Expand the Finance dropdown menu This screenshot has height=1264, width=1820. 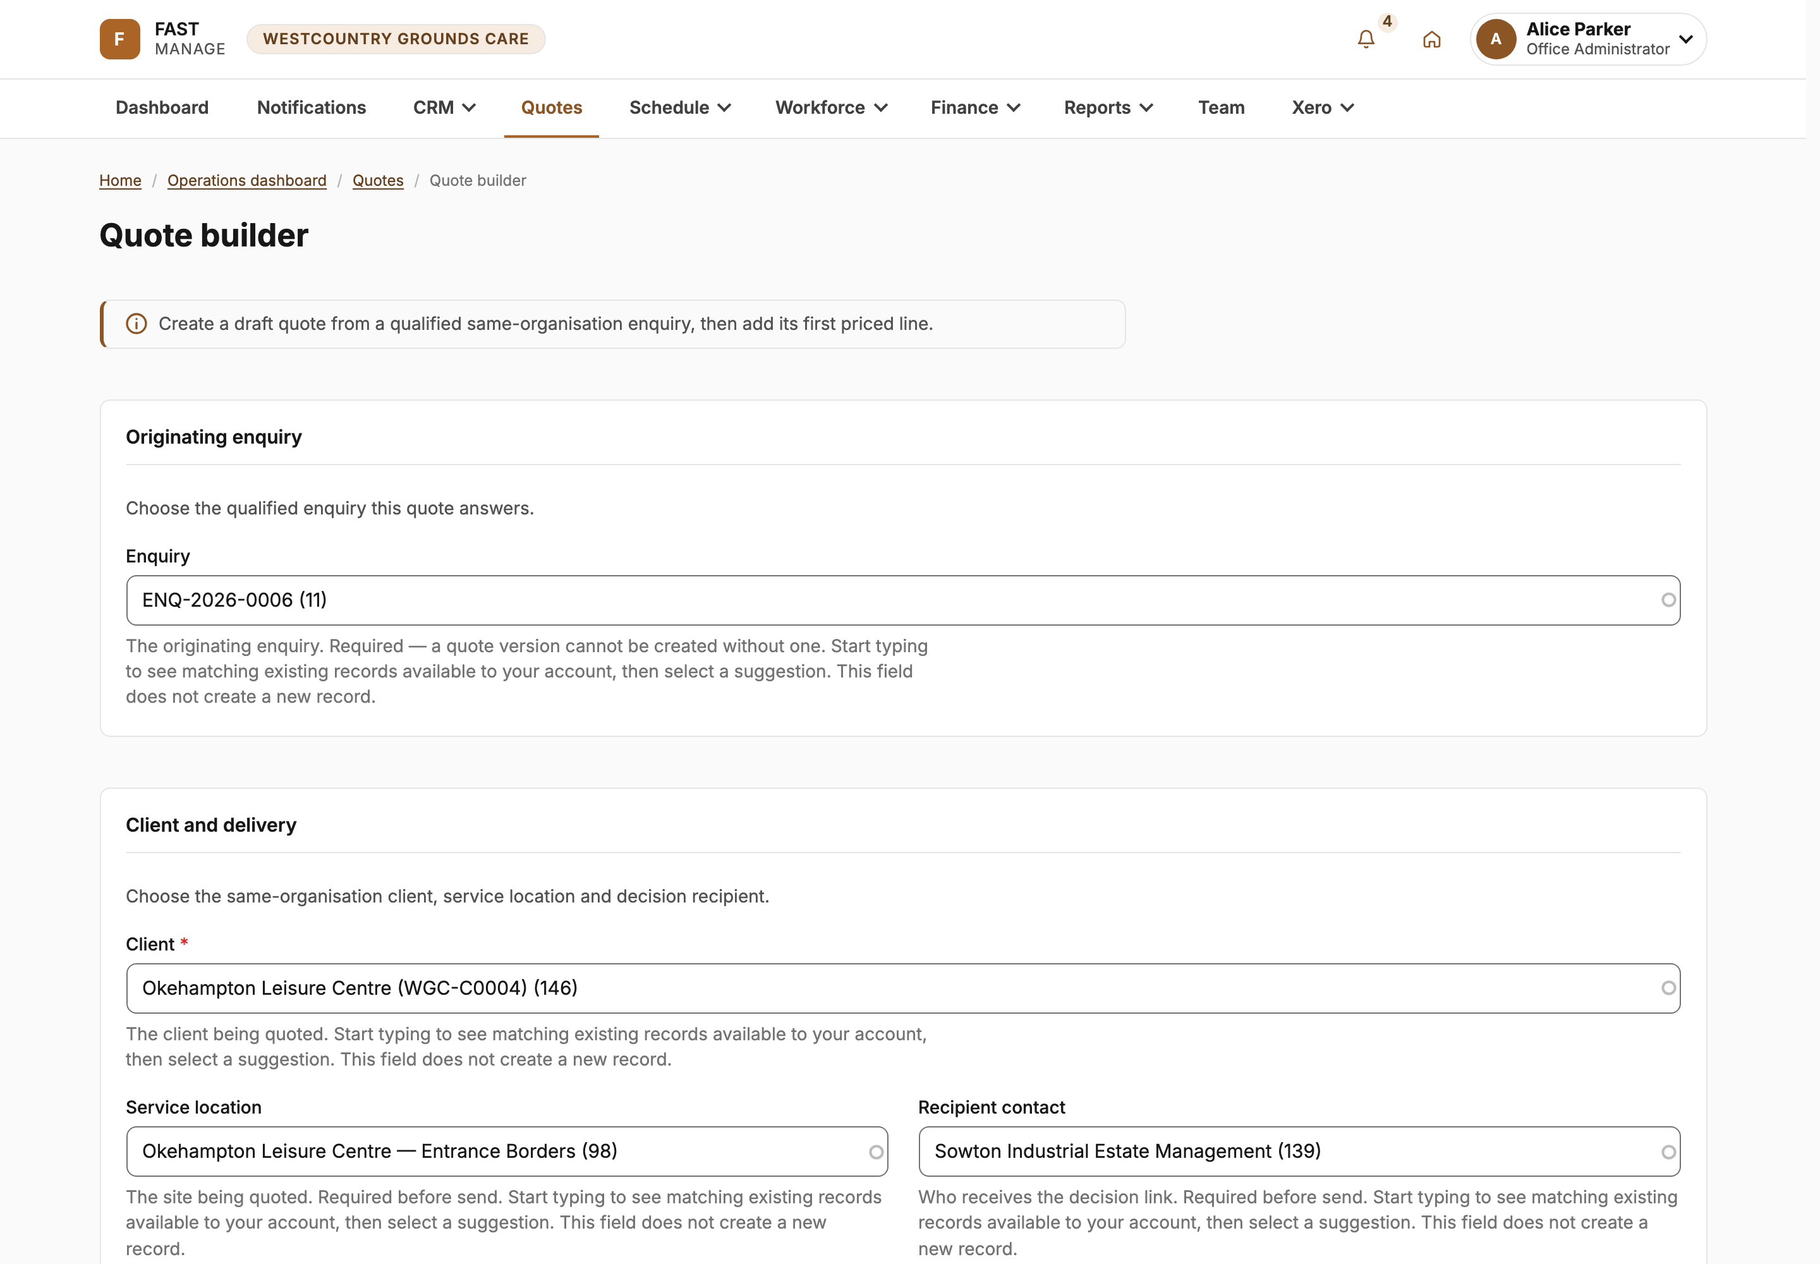[975, 107]
